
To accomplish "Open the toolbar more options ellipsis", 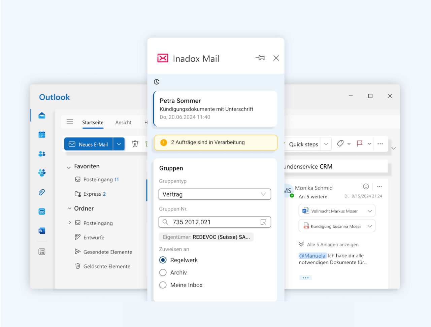I will point(380,144).
